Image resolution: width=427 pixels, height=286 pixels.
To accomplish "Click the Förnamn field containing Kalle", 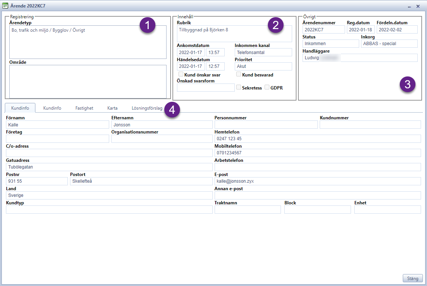I will (57, 125).
